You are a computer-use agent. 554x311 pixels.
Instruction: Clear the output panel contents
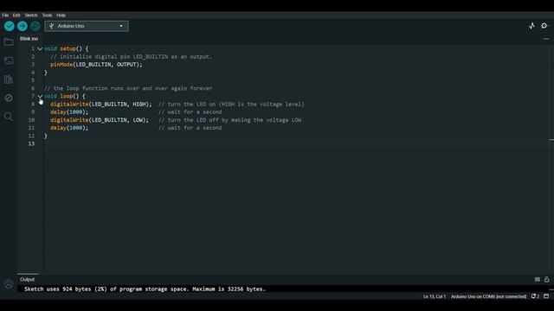(537, 279)
